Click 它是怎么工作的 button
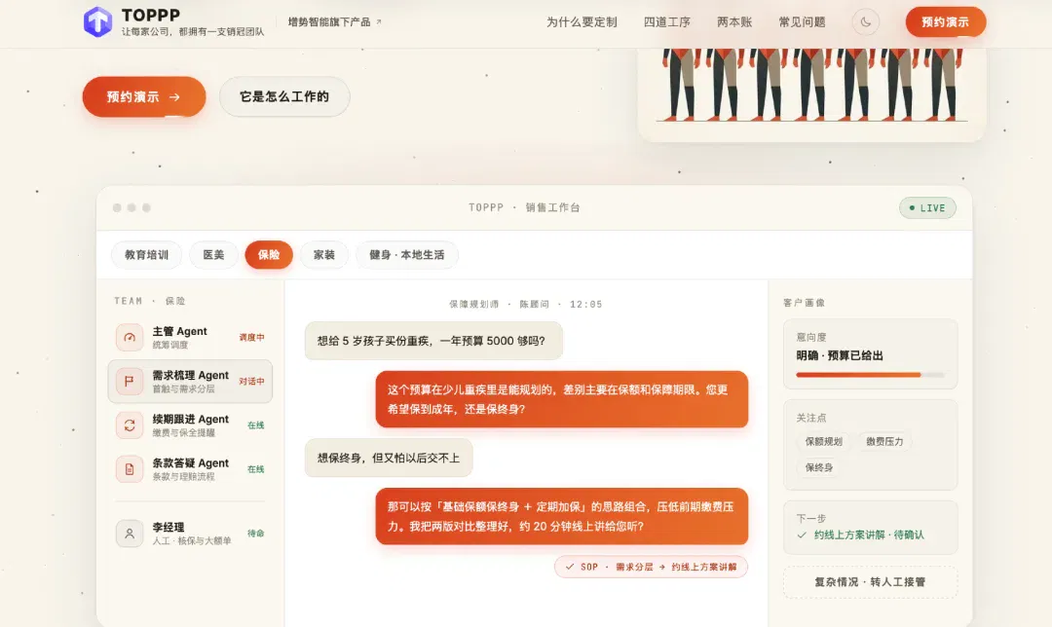This screenshot has width=1052, height=627. (x=284, y=96)
